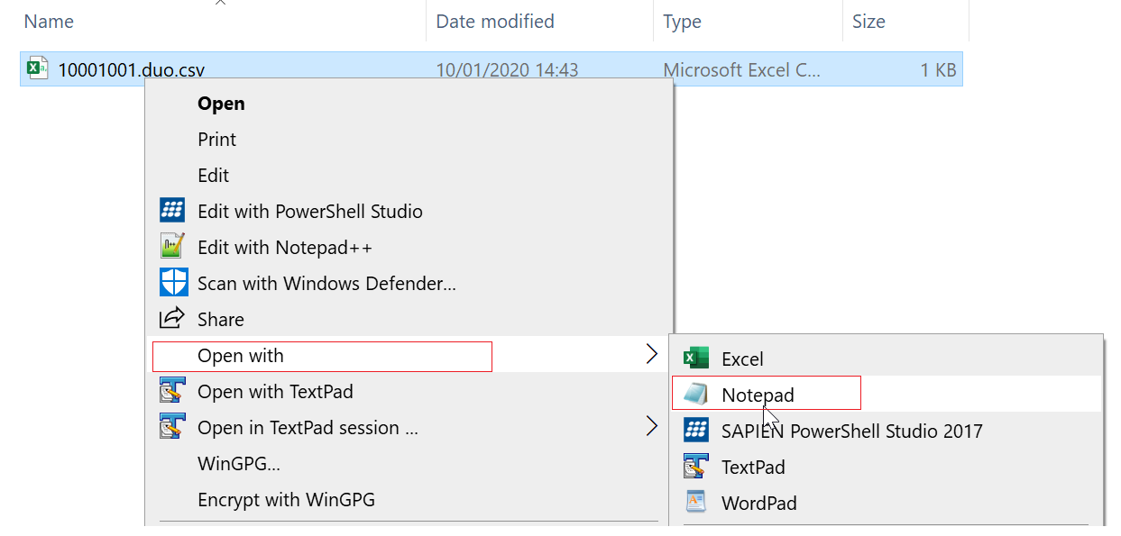
Task: Choose Edit from the context menu
Action: pos(214,176)
